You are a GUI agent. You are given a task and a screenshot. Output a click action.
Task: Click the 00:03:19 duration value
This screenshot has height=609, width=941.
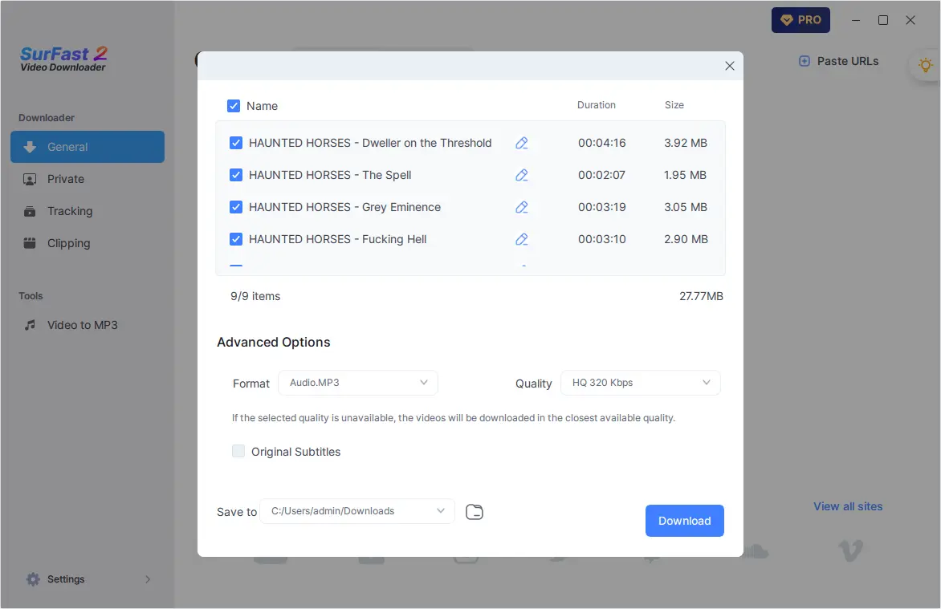coord(602,207)
